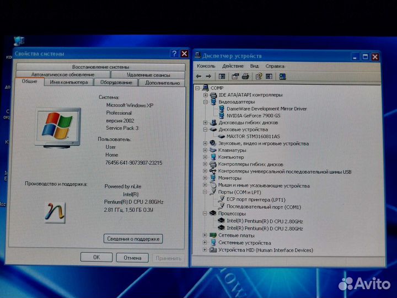Expand Мониторы node

click(205, 178)
